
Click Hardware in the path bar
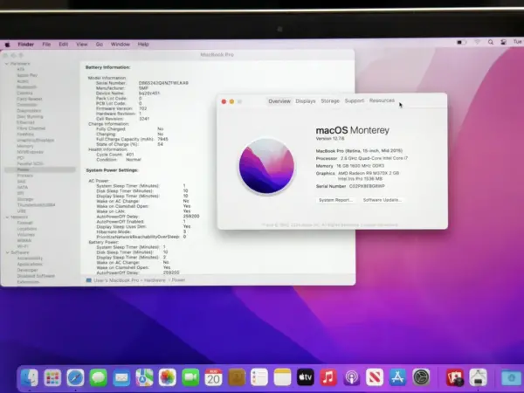pyautogui.click(x=155, y=280)
